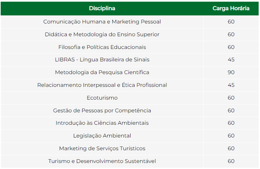Screen dimensions: 260x169
Task: Click the 60 hours value for Ecoturismo
Action: pos(231,98)
